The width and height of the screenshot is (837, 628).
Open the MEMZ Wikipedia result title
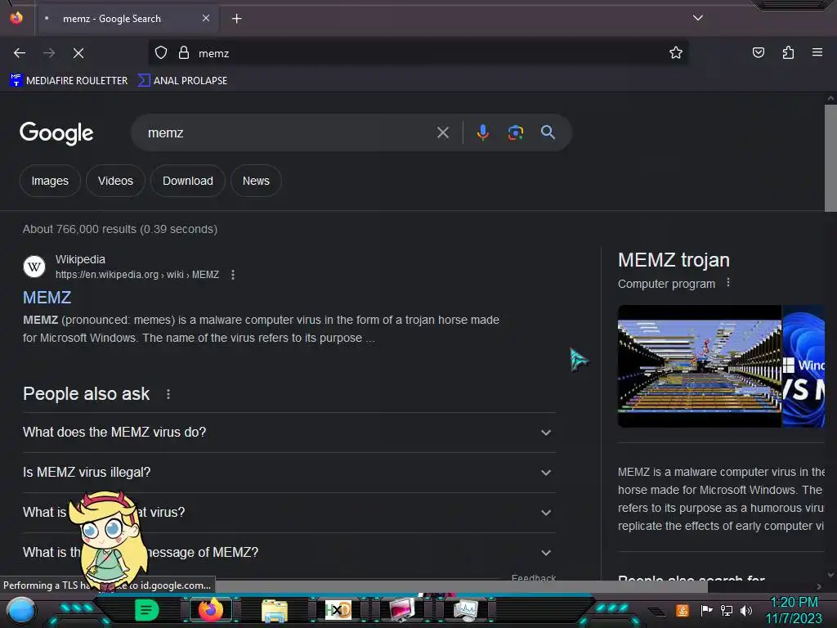point(47,298)
